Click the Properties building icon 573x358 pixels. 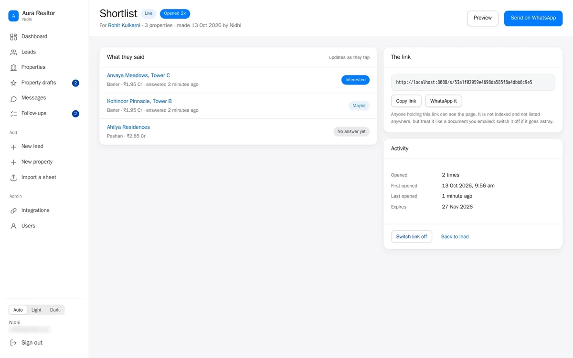[13, 67]
